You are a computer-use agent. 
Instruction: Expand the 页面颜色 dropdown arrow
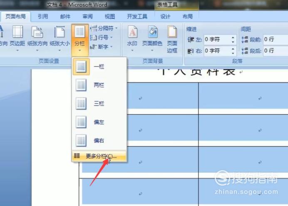[152, 50]
